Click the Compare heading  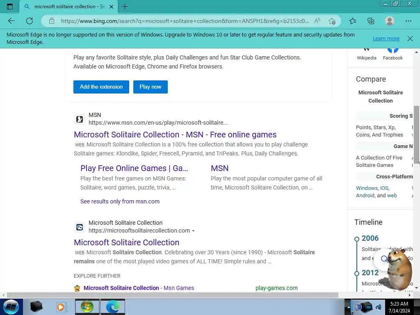pos(371,79)
